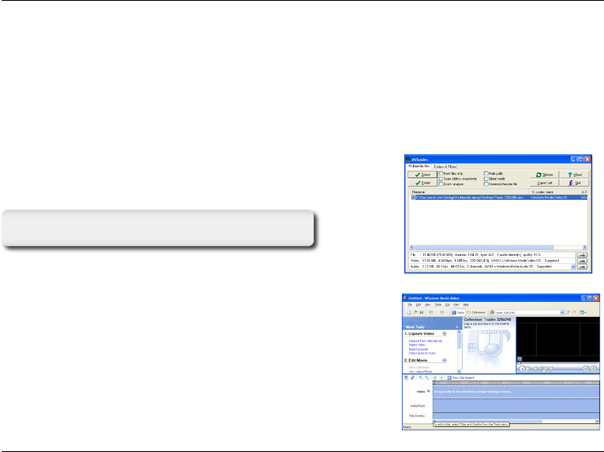The image size is (604, 452).
Task: Turn on 'Silent mode' in AVIcodec
Action: (x=486, y=179)
